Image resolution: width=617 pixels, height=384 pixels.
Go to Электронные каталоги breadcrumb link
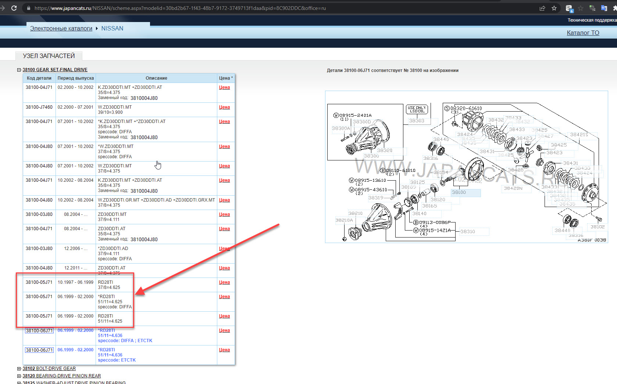click(61, 28)
